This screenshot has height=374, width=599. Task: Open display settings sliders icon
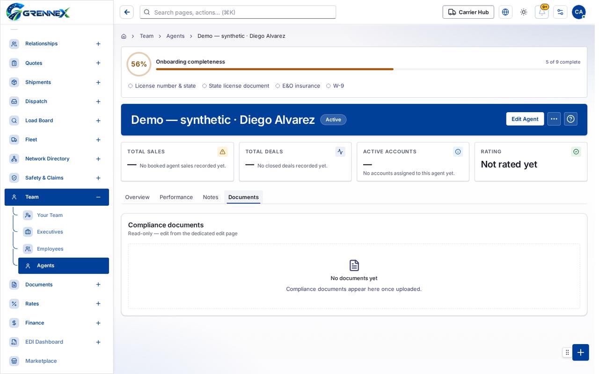coord(560,12)
